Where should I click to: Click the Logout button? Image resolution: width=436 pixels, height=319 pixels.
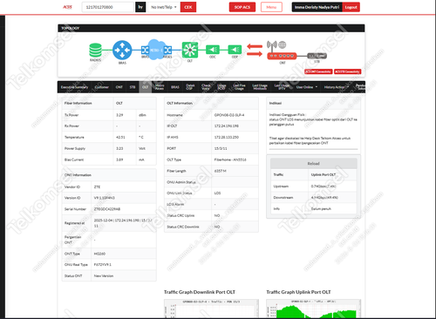pos(351,7)
